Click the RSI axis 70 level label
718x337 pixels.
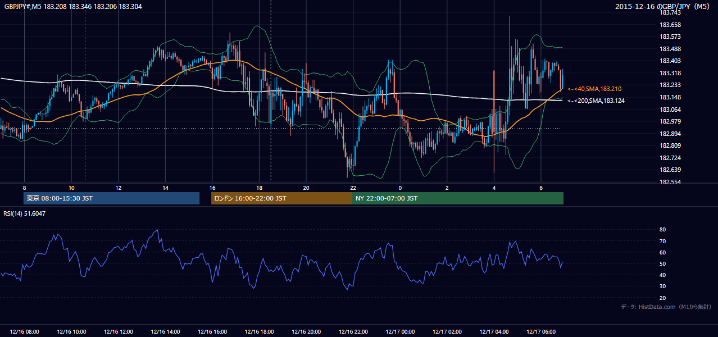coord(662,241)
